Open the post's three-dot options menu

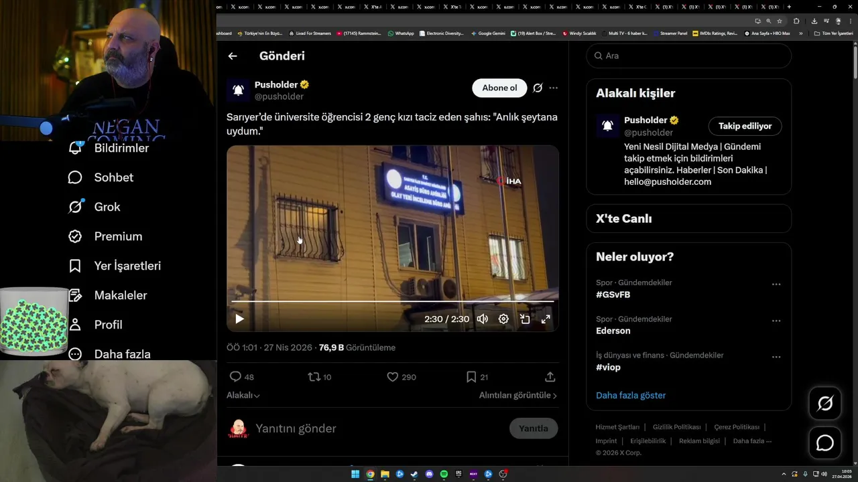553,88
